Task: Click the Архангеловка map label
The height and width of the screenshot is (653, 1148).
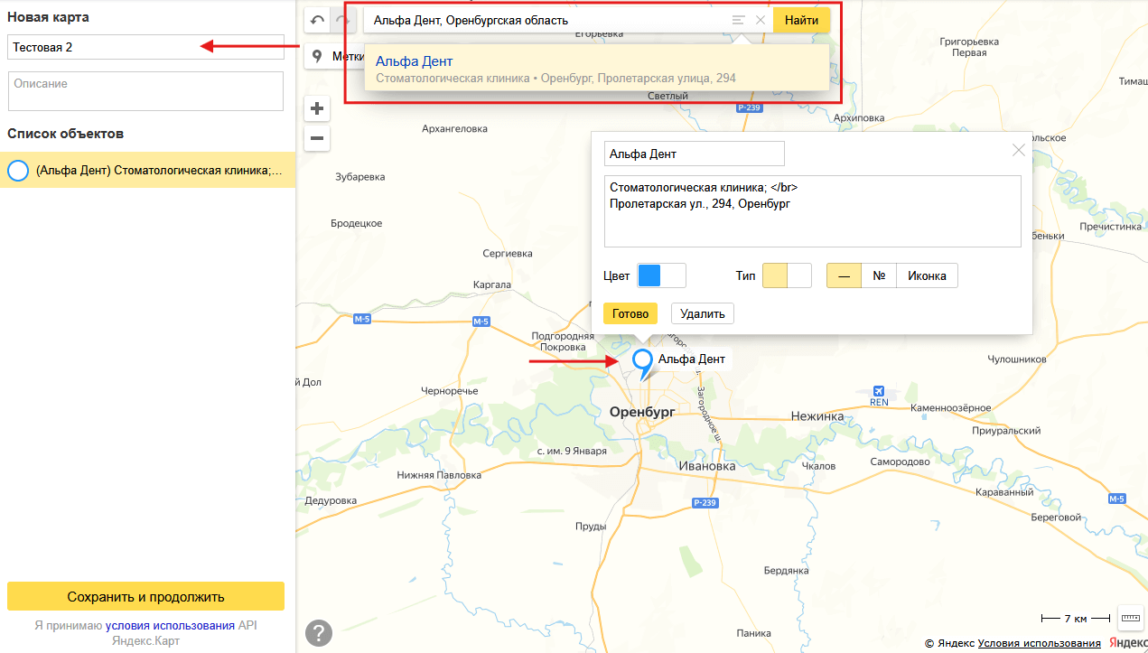Action: (454, 129)
